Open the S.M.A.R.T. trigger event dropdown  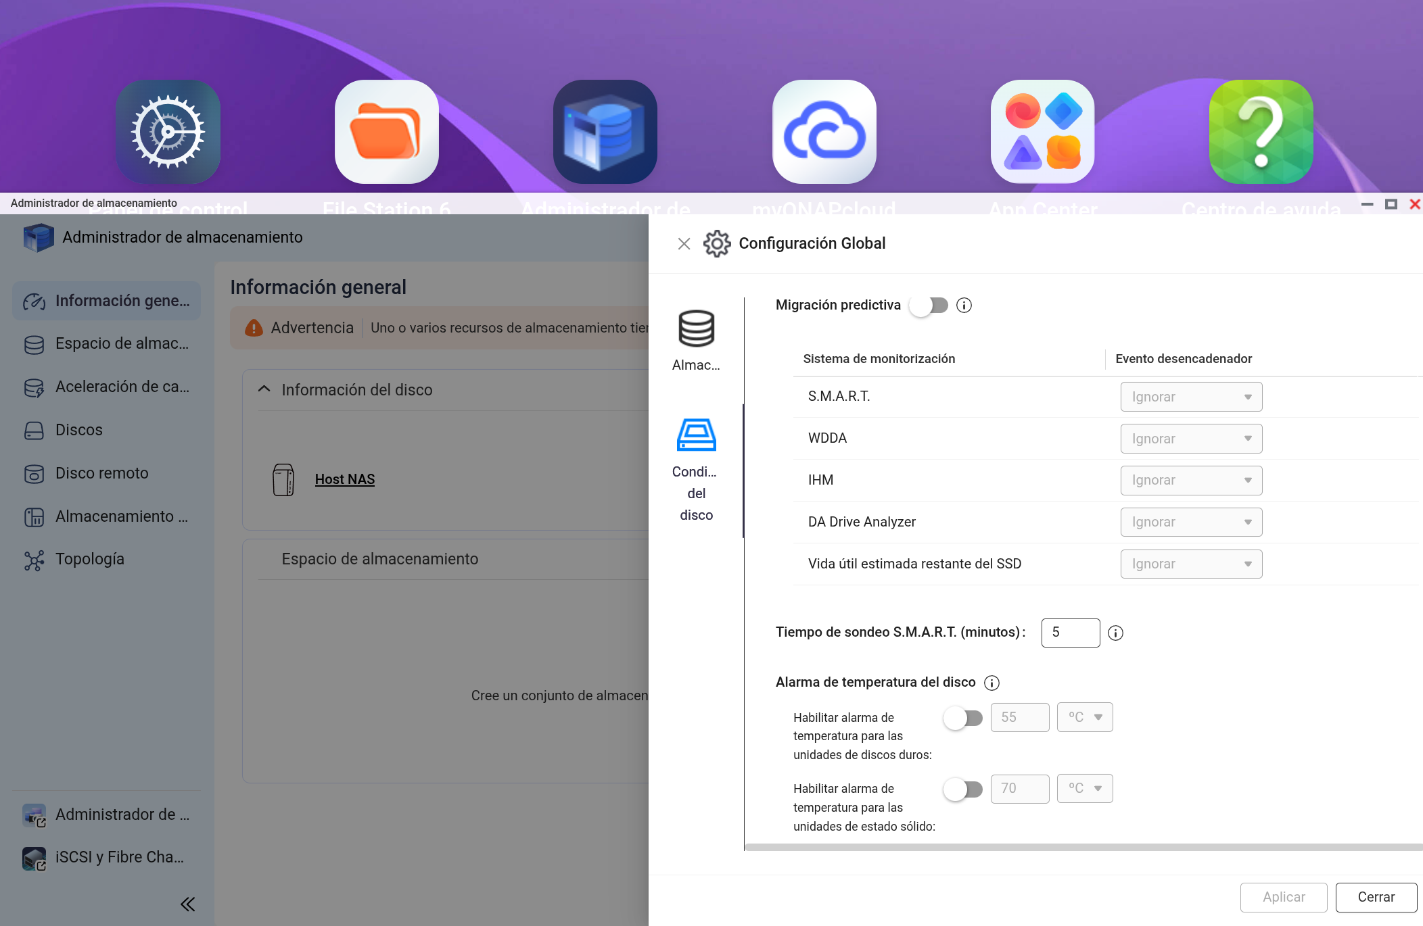coord(1190,397)
